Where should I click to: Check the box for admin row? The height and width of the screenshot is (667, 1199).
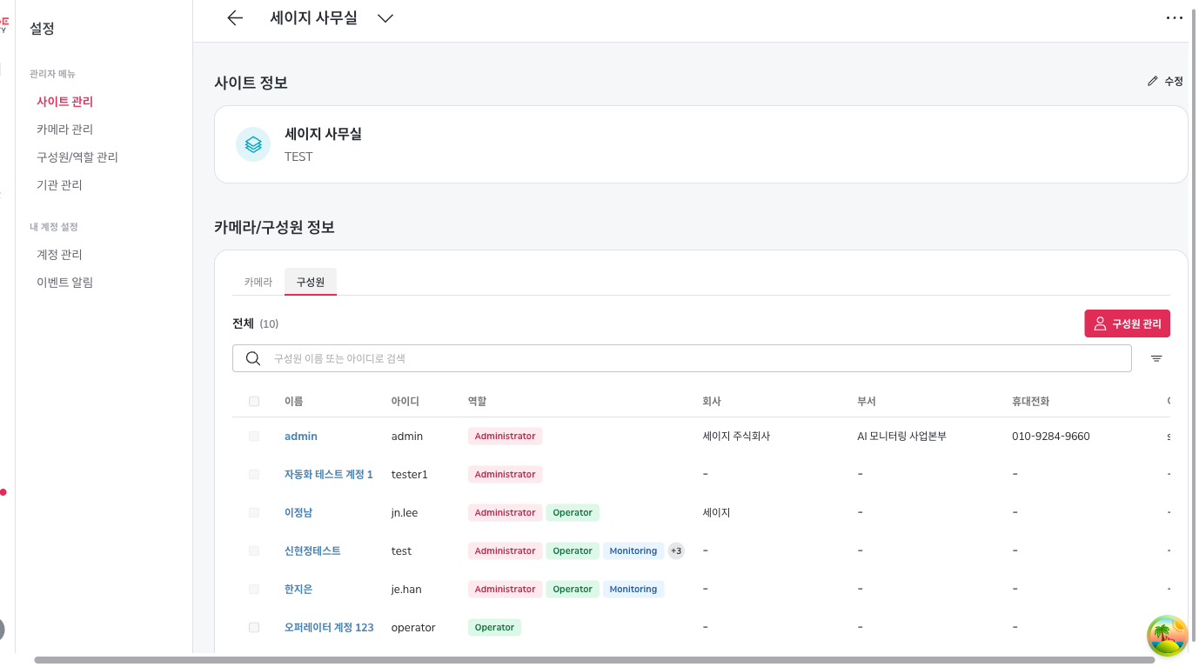point(254,436)
